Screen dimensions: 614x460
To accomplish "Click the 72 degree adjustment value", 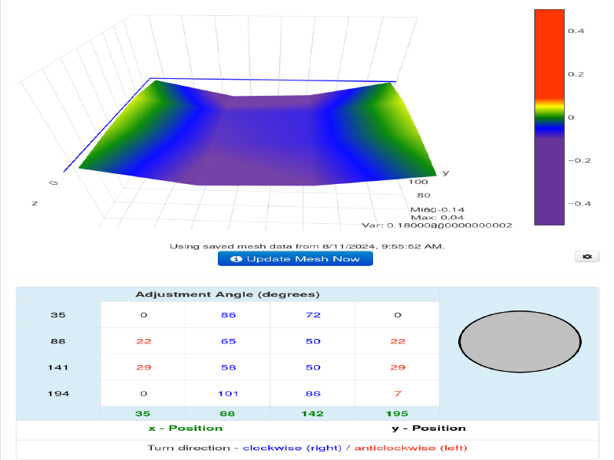I will click(312, 315).
